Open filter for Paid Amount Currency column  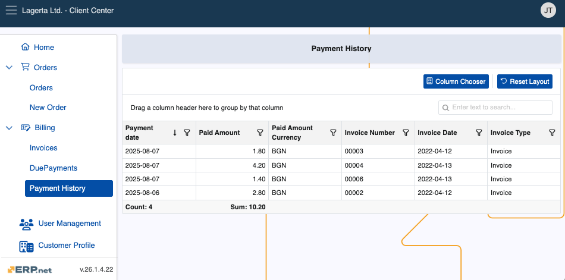pyautogui.click(x=333, y=133)
